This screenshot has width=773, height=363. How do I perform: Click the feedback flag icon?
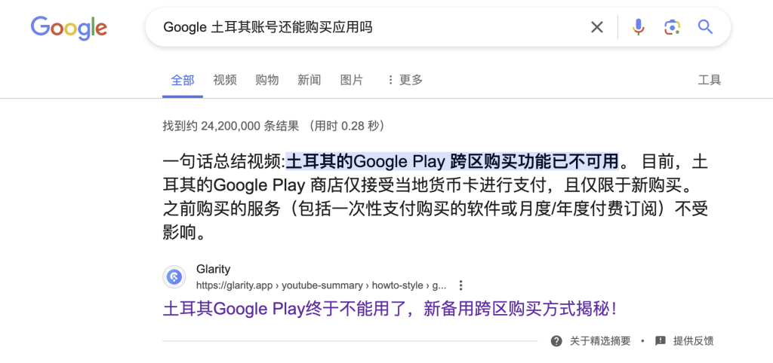click(x=661, y=341)
